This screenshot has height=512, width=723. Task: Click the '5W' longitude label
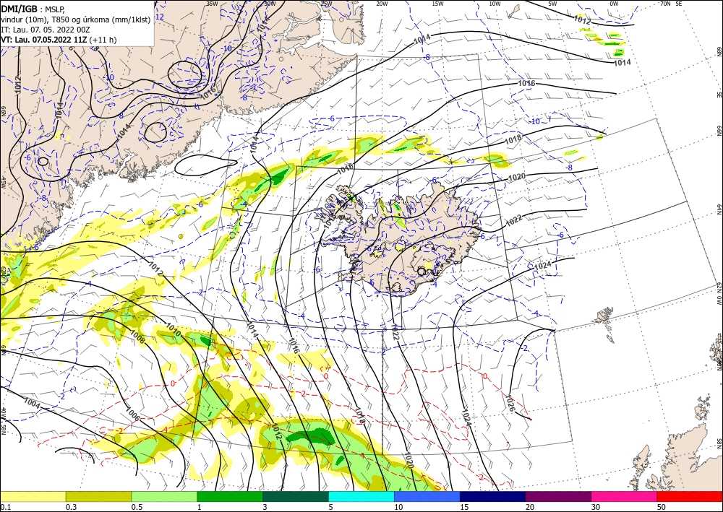coord(552,3)
